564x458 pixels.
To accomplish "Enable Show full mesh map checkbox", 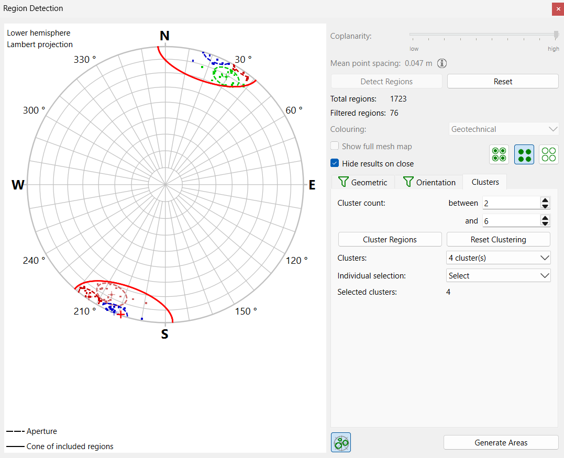I will (x=335, y=146).
